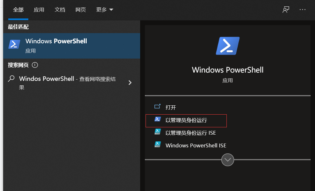Image resolution: width=315 pixels, height=191 pixels.
Task: Click the icon next to 以管理员身份运行
Action: [x=157, y=120]
